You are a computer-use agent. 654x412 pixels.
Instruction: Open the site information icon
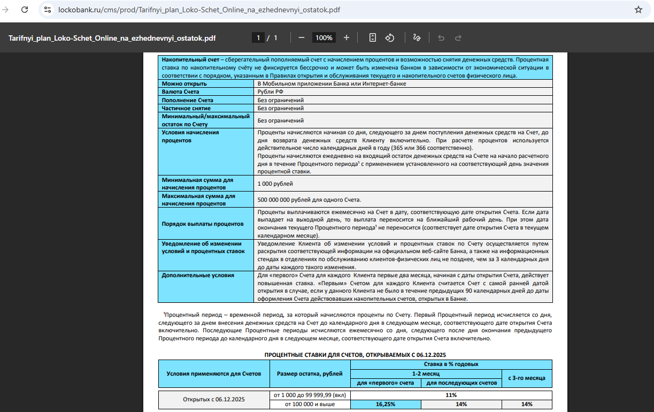tap(48, 10)
